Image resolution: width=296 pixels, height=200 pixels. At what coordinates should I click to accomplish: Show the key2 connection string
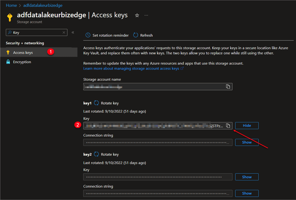point(247,193)
